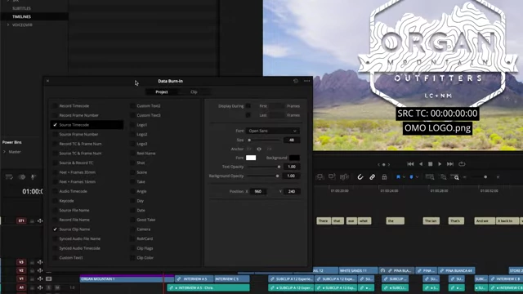The image size is (523, 294).
Task: Click previous/next marker navigation dot control
Action: click(x=383, y=164)
